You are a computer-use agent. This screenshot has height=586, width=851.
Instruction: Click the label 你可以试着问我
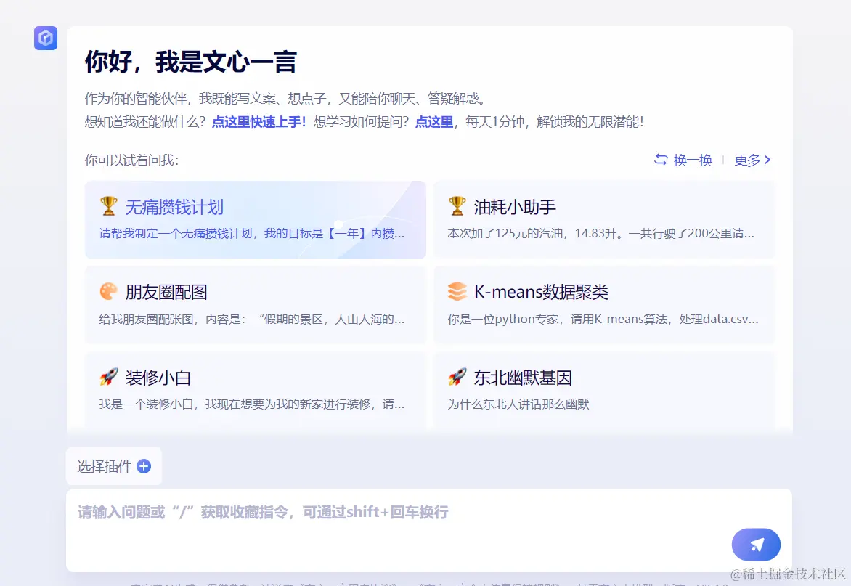(x=131, y=160)
